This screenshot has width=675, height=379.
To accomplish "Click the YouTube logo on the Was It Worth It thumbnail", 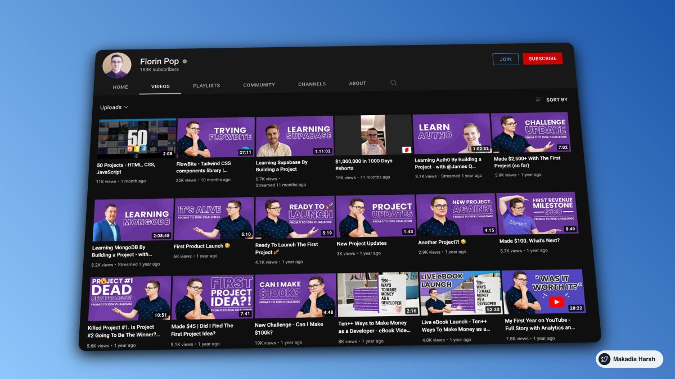I will point(556,301).
